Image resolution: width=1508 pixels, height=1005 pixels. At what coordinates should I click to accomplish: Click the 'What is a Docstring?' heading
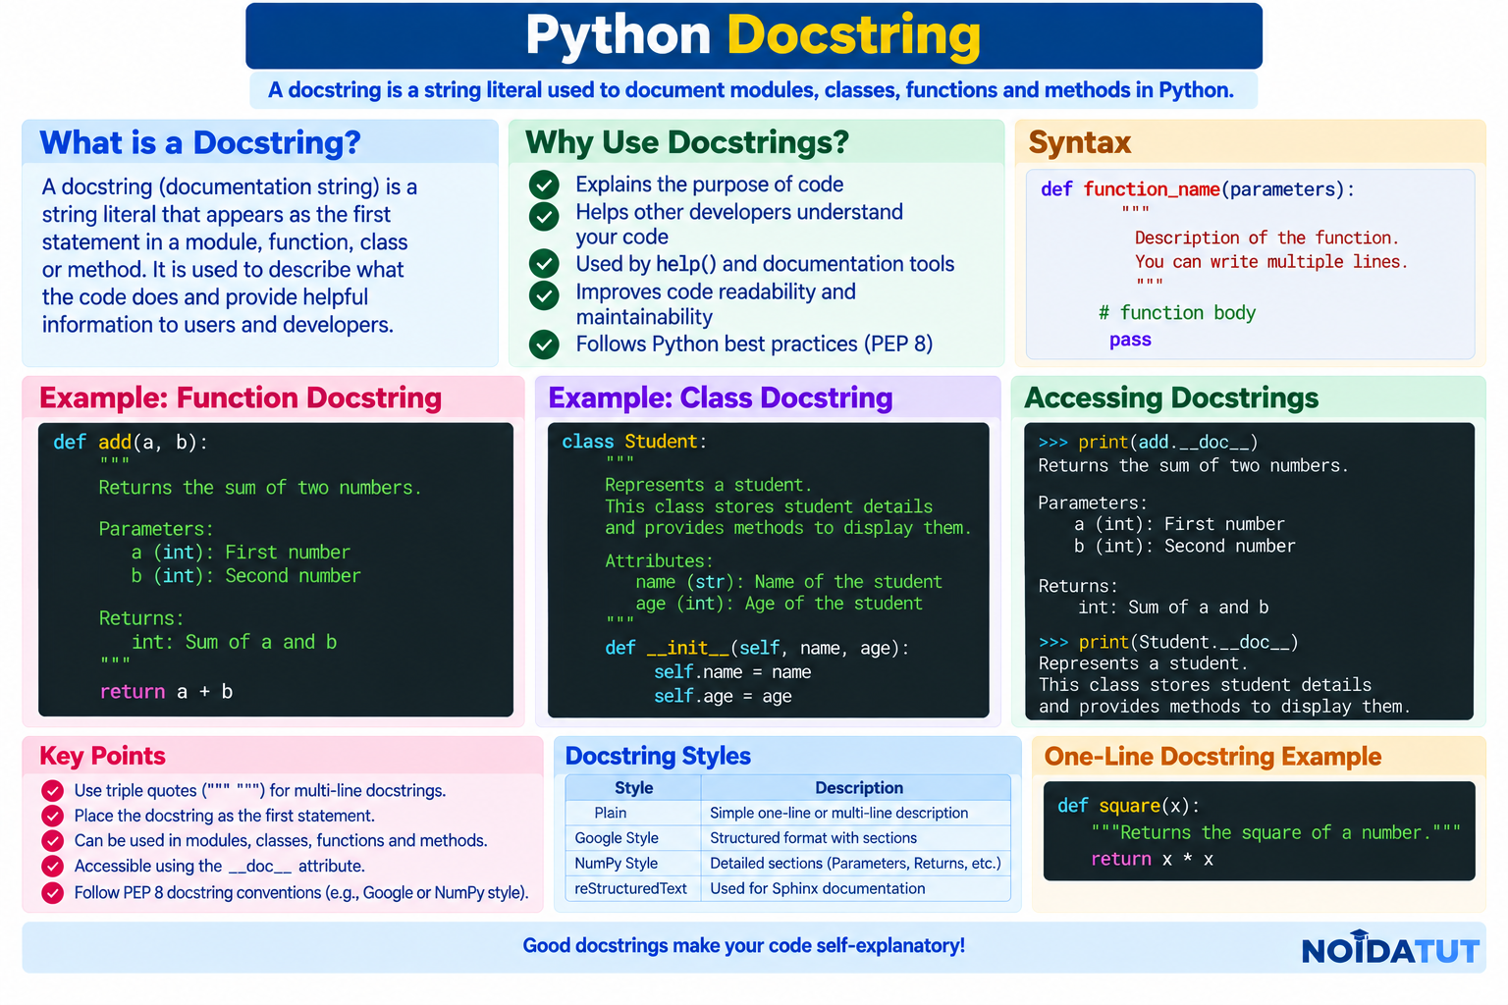coord(200,143)
